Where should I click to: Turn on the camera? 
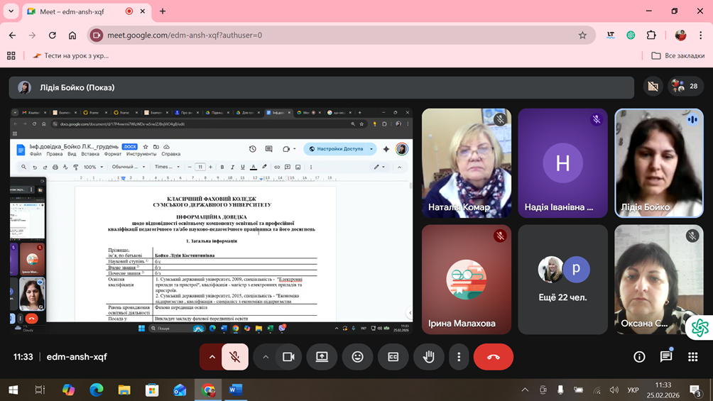(x=288, y=357)
